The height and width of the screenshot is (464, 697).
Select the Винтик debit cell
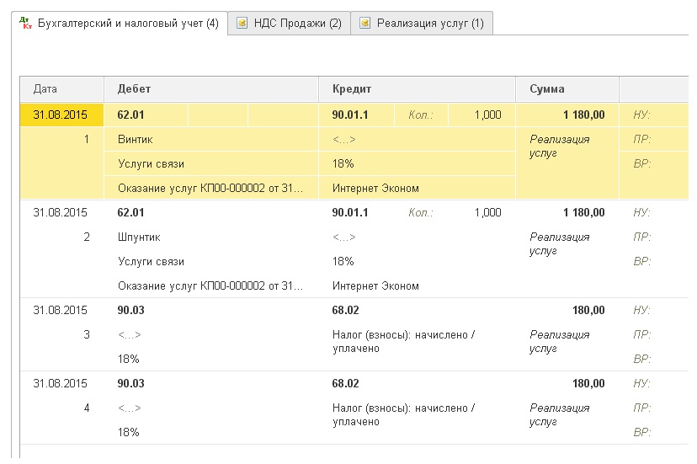pos(211,139)
